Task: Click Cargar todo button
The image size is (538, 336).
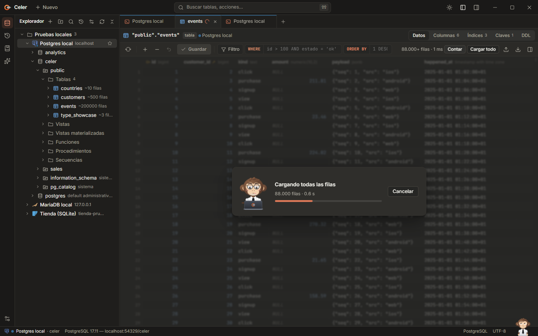Action: [483, 49]
